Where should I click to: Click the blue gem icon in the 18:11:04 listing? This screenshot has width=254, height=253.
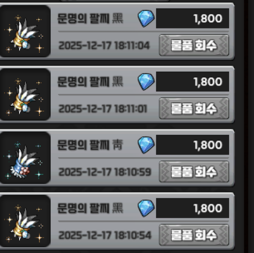point(146,18)
